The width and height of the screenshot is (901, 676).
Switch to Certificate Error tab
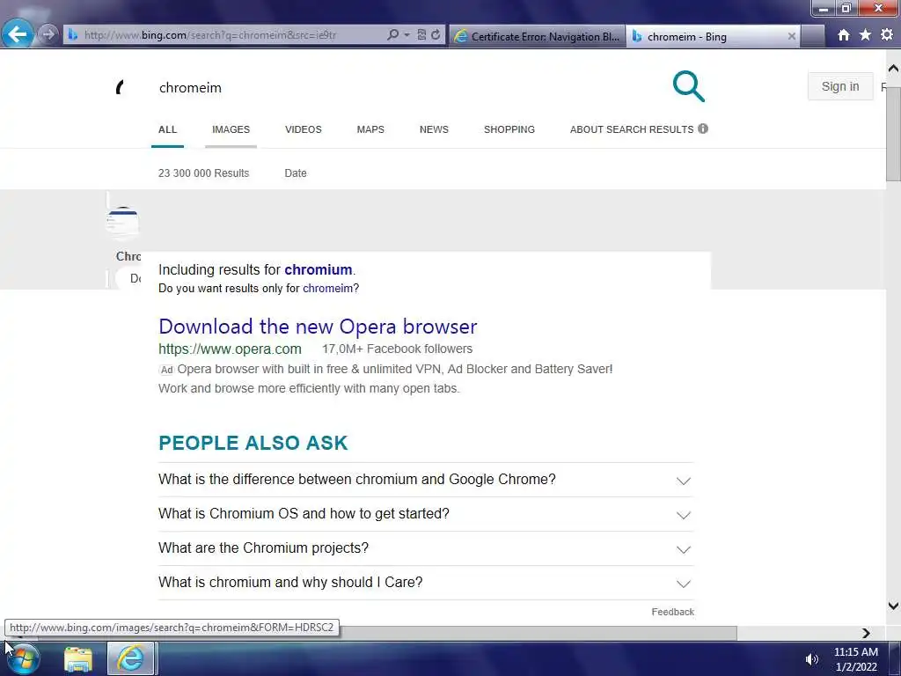click(x=538, y=36)
